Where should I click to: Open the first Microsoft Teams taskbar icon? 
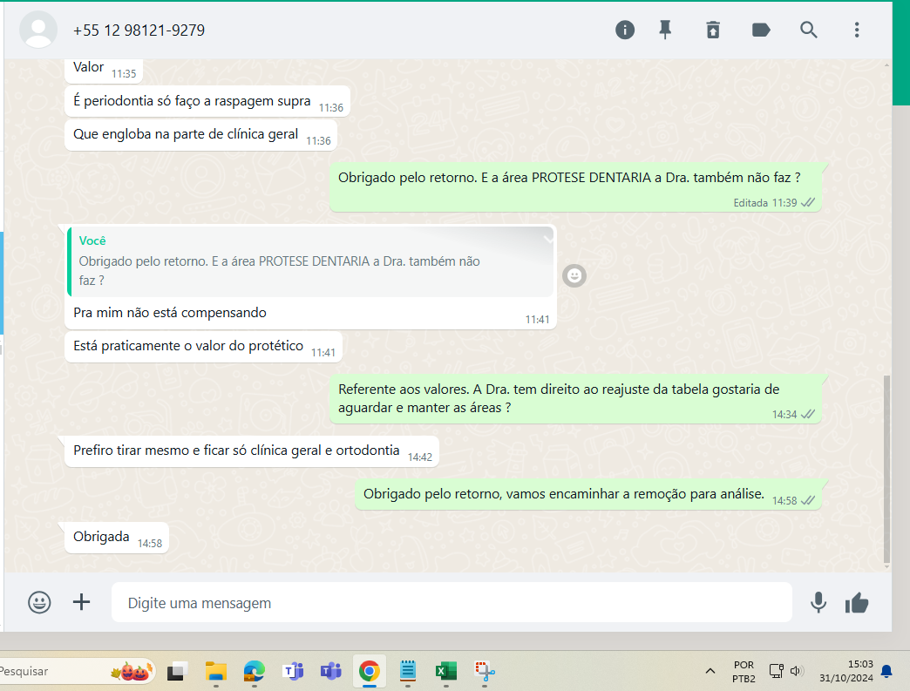click(x=293, y=671)
